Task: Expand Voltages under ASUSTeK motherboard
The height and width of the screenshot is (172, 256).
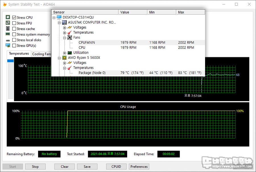Action: [x=65, y=28]
